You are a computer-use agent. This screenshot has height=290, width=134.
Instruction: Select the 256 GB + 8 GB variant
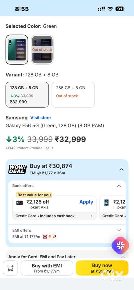pos(73,95)
